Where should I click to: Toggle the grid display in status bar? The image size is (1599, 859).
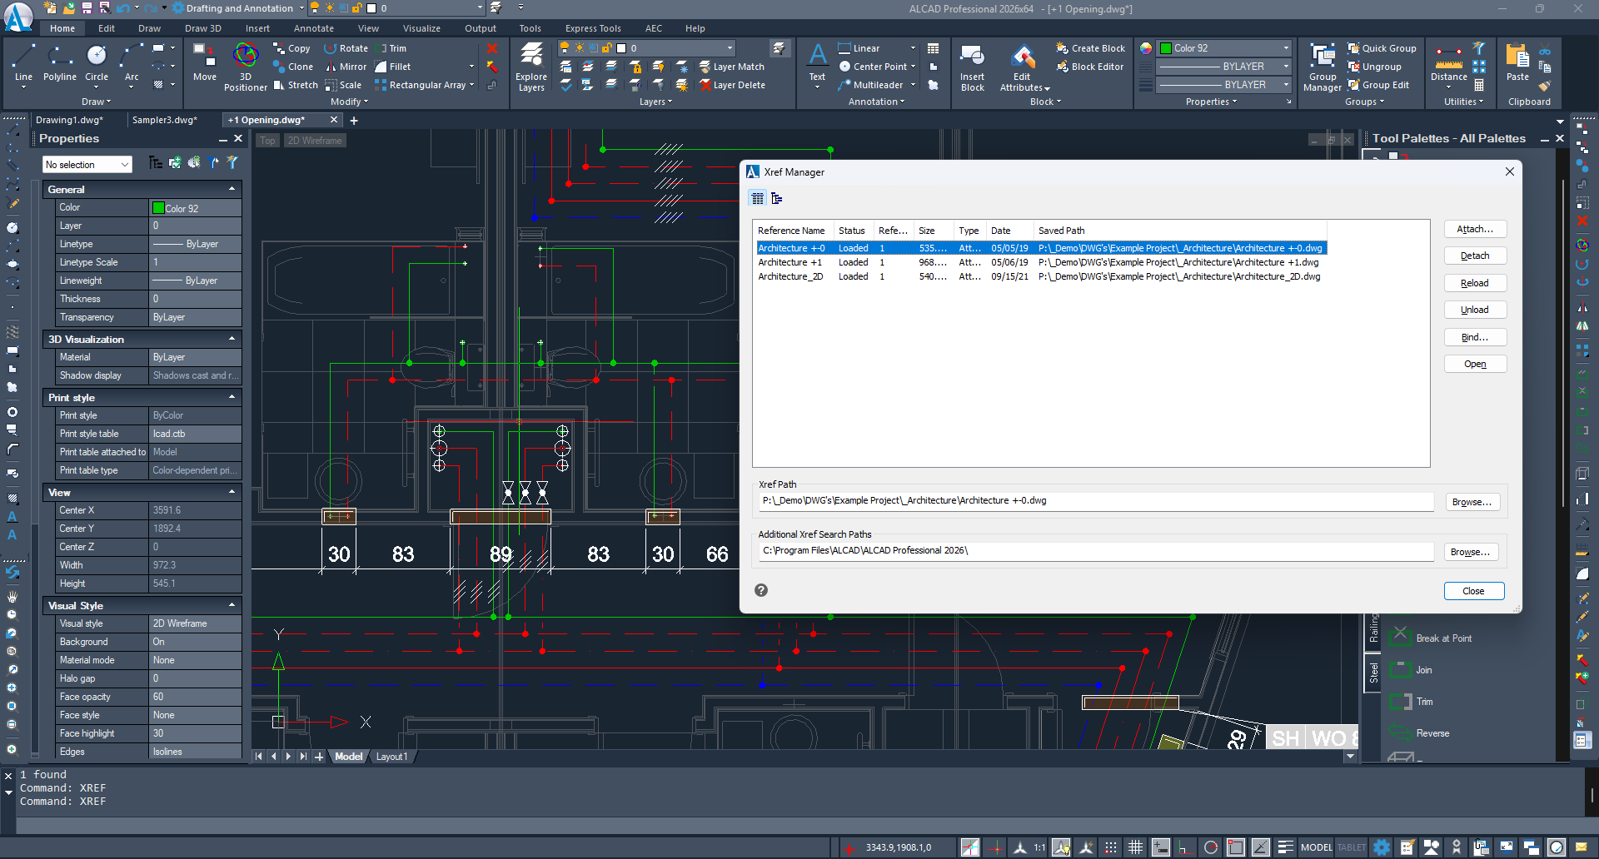(x=1135, y=847)
